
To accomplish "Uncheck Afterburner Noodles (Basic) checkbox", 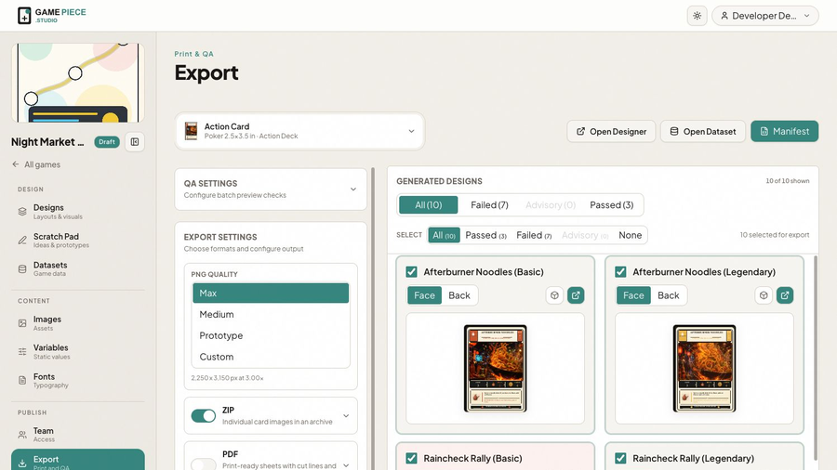I will pyautogui.click(x=411, y=272).
